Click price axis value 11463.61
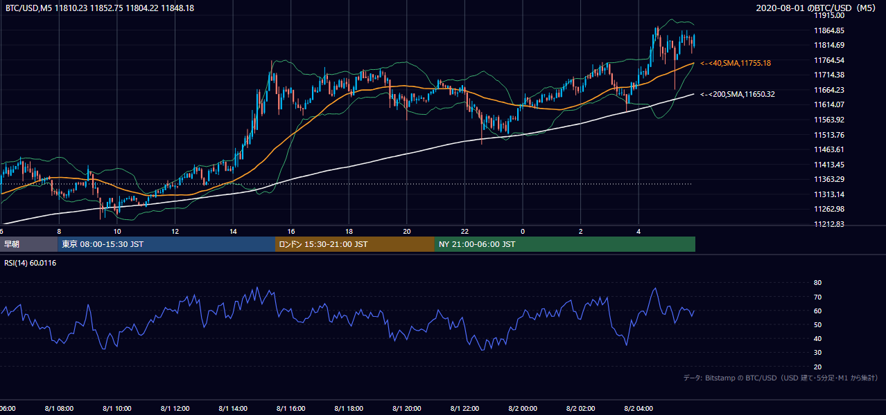This screenshot has width=886, height=415. point(829,149)
